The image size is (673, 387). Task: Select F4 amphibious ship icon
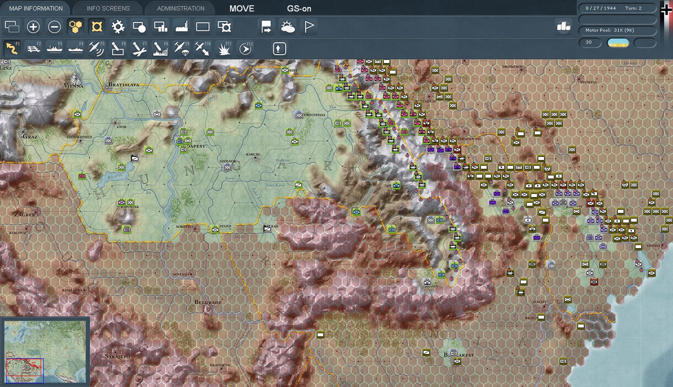[76, 48]
